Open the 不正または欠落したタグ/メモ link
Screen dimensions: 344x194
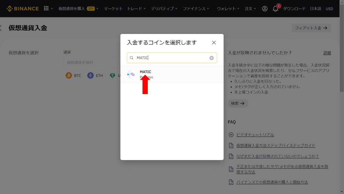pos(282,169)
